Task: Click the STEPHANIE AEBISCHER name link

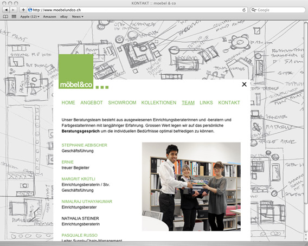Action: coord(84,145)
